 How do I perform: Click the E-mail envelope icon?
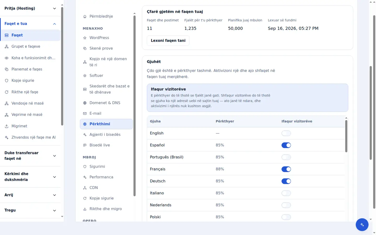point(85,114)
